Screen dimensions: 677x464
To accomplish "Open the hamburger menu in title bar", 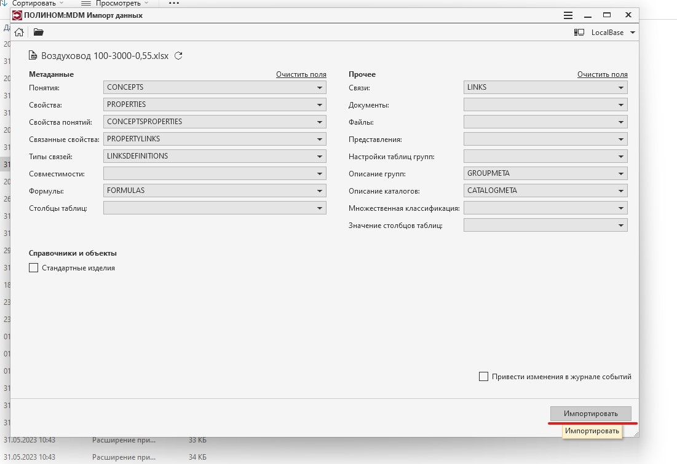I will click(568, 15).
